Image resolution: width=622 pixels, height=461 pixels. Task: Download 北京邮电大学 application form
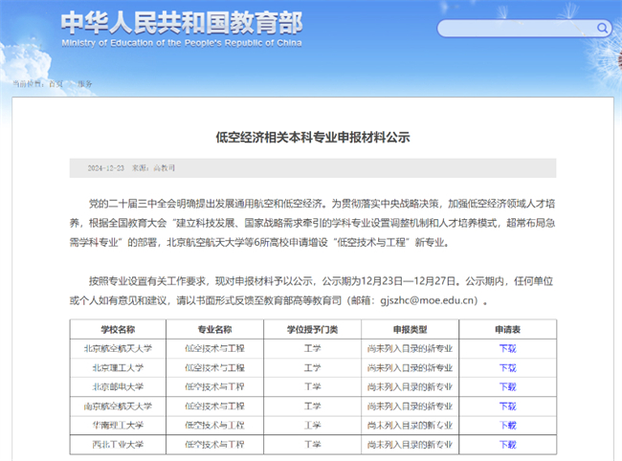[507, 386]
